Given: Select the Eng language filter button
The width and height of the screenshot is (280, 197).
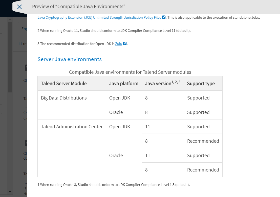Looking at the screenshot, I should (24, 28).
